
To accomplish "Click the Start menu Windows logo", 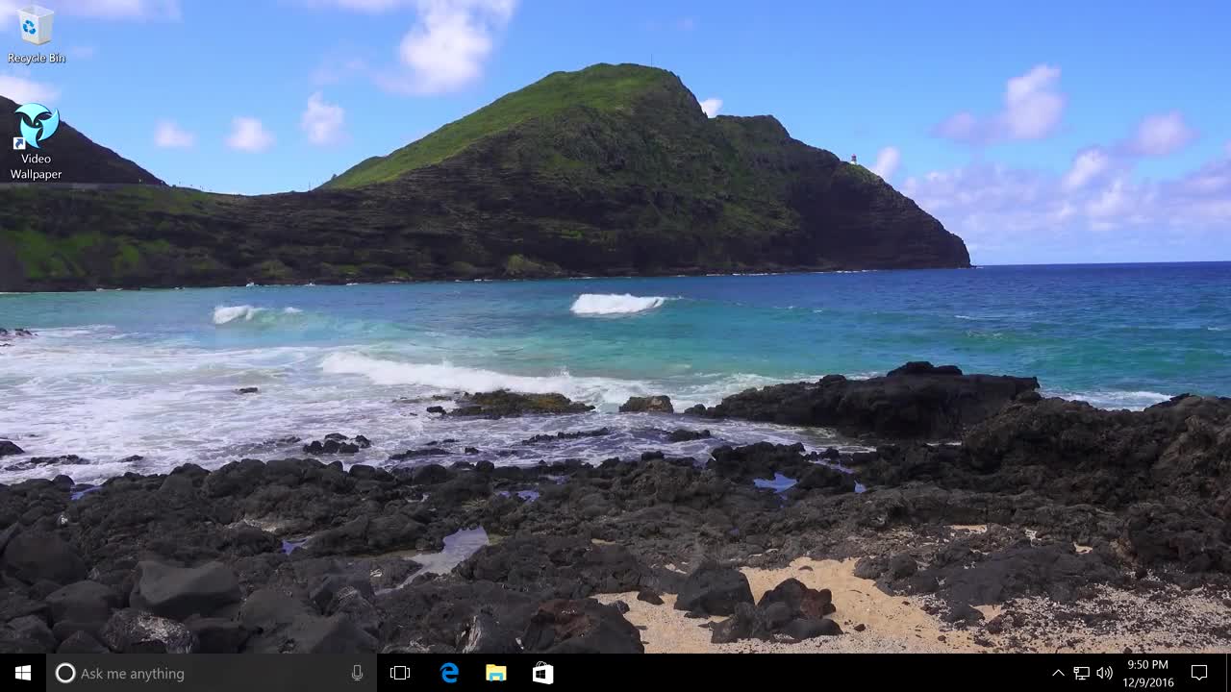I will pyautogui.click(x=21, y=673).
